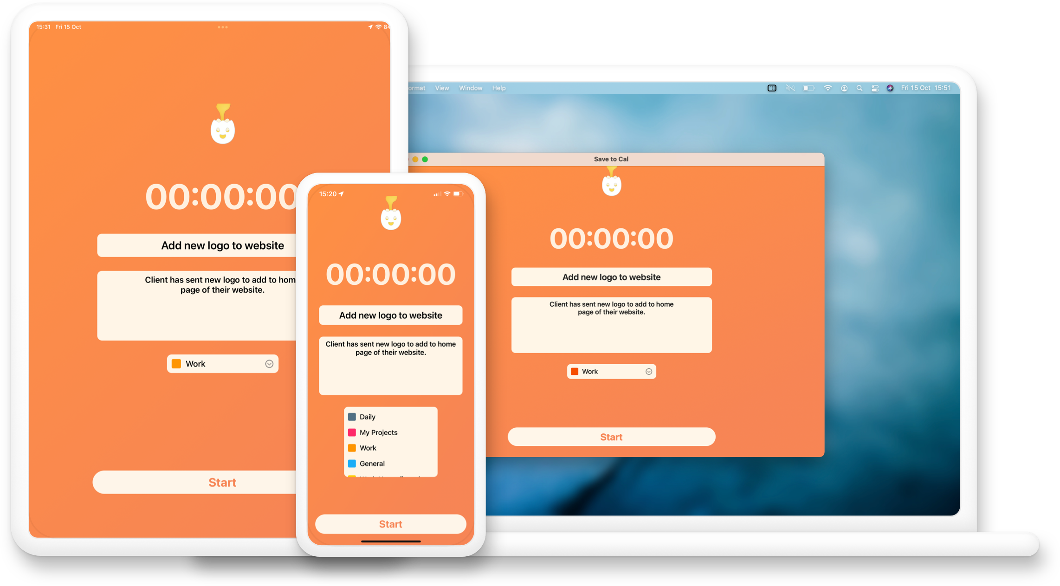Expand calendar list on Mac window
The image size is (1060, 586).
tap(648, 371)
